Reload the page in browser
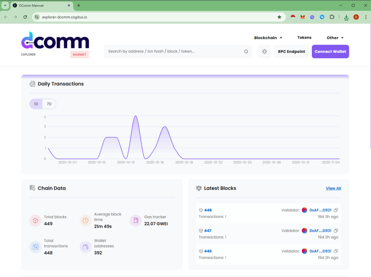The height and width of the screenshot is (277, 371). pyautogui.click(x=25, y=17)
